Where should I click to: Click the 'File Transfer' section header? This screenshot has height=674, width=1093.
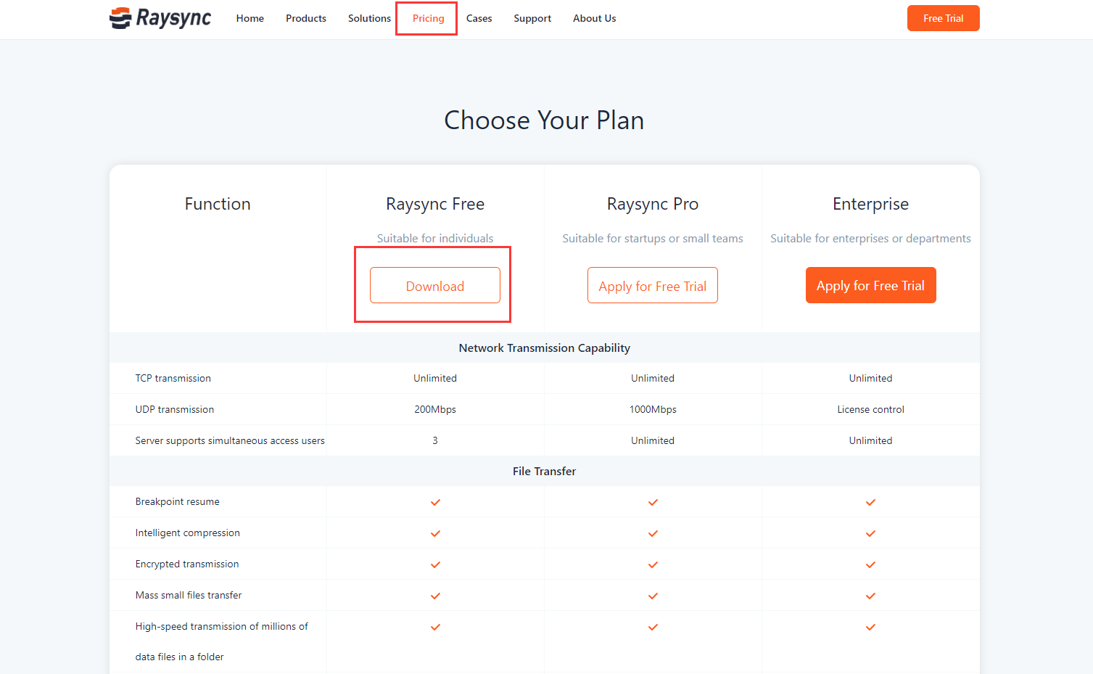[x=545, y=471]
